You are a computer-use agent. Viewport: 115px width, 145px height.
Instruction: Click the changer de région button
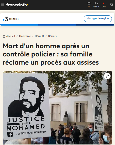coord(98,19)
